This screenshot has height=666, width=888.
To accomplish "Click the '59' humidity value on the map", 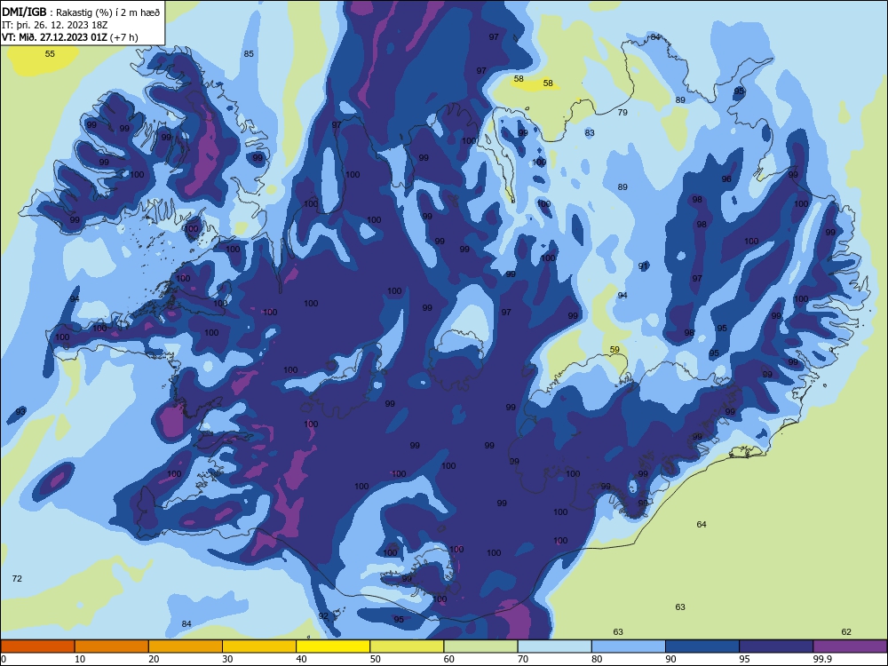I will coord(614,349).
